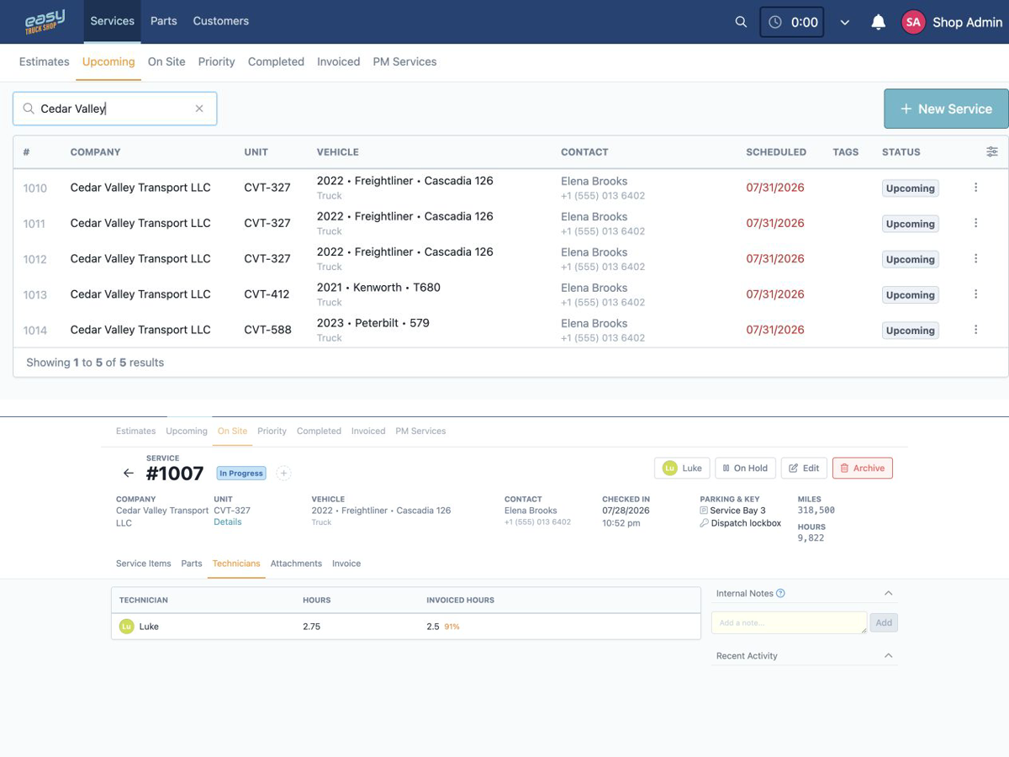The width and height of the screenshot is (1009, 757).
Task: Click the Cedar Valley search field
Action: point(114,109)
